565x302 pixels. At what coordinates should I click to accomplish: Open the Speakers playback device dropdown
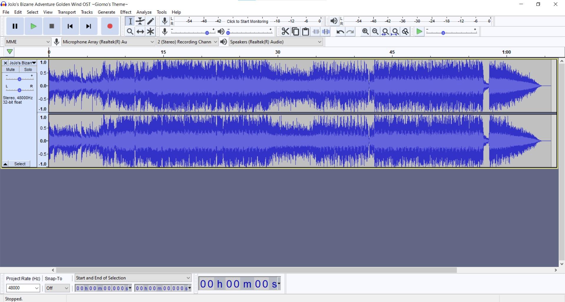pos(276,42)
